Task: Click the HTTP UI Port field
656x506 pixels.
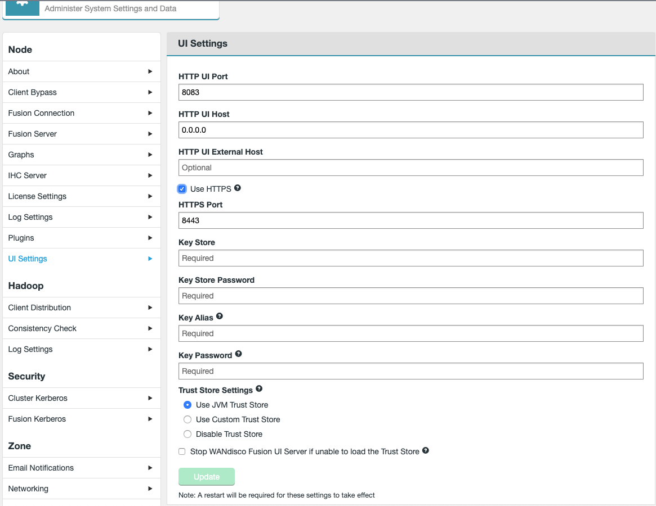Action: (x=410, y=92)
